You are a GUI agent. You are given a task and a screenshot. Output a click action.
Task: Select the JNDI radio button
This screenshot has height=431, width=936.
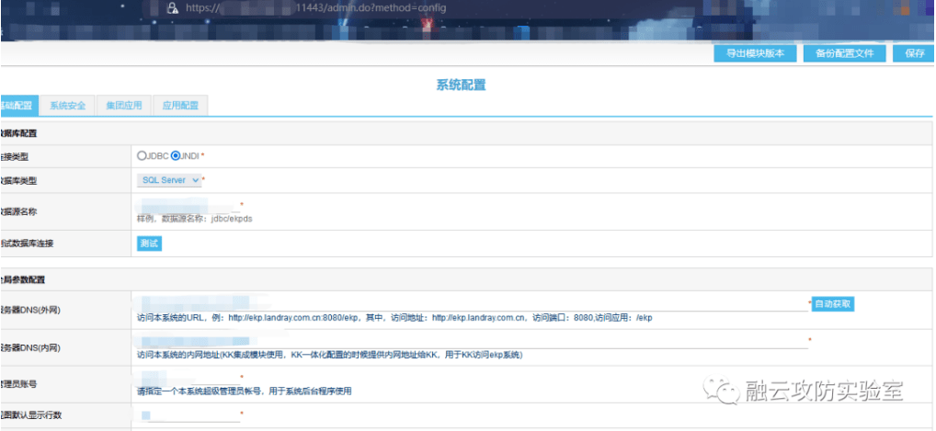click(176, 156)
